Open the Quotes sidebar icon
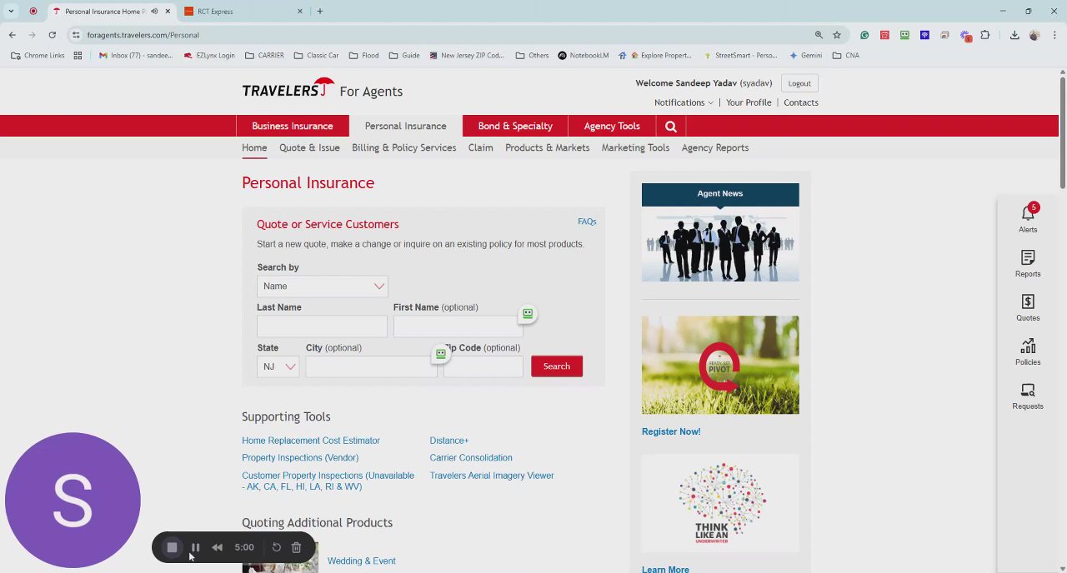1067x573 pixels. click(x=1028, y=301)
